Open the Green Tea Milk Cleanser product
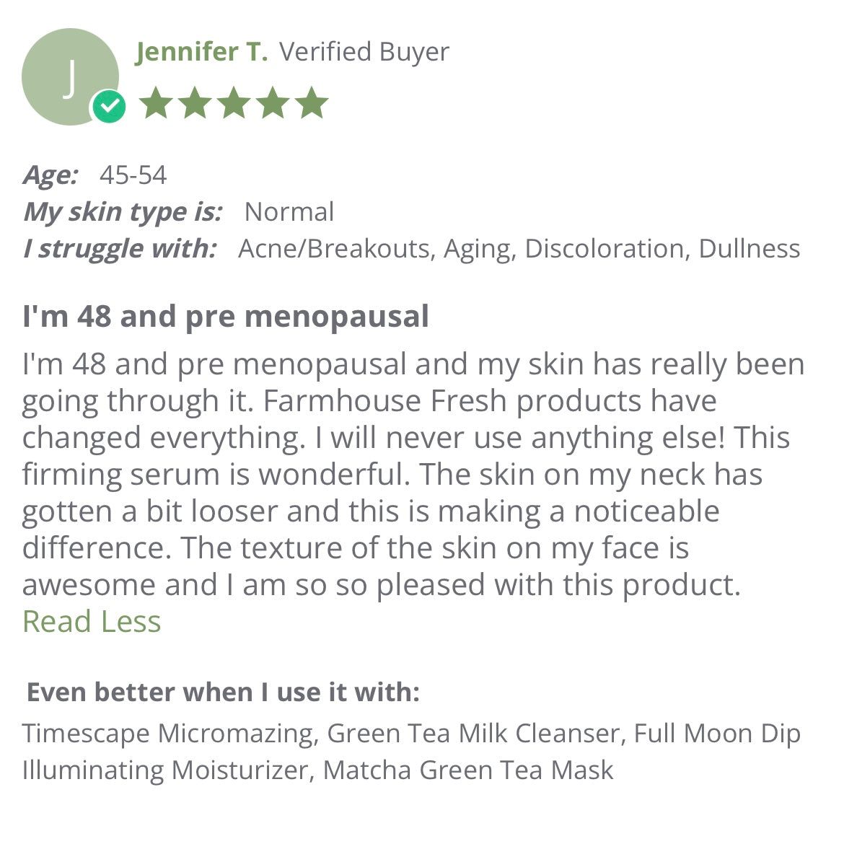 (474, 734)
